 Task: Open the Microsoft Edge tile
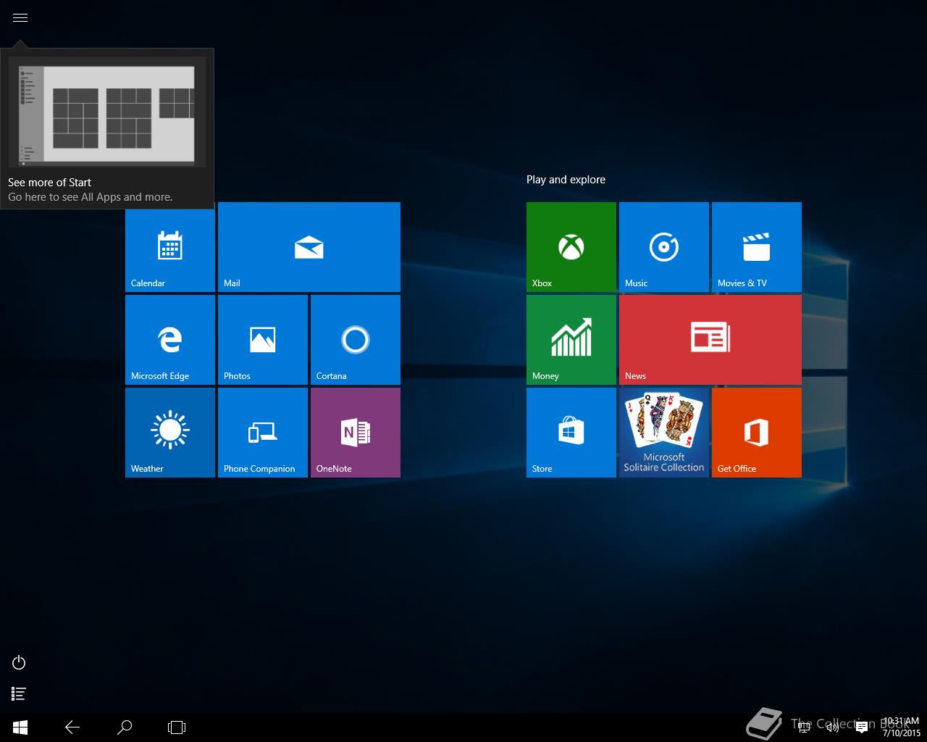(x=170, y=340)
